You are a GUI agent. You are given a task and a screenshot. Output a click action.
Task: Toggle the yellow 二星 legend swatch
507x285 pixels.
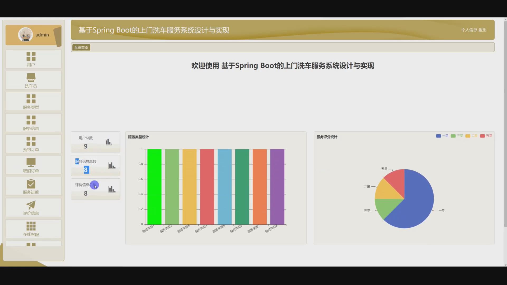[468, 136]
